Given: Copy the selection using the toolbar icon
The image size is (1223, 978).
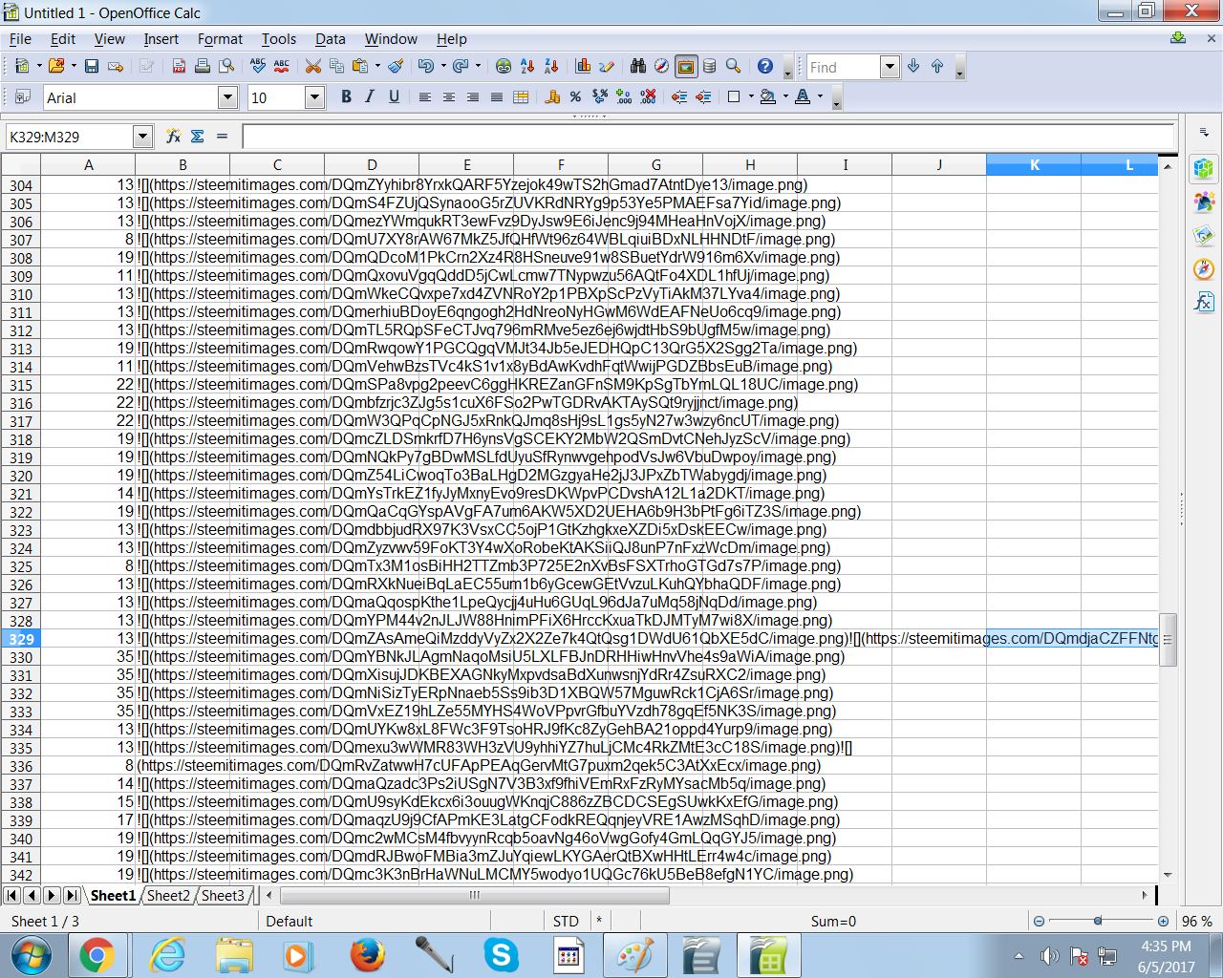Looking at the screenshot, I should 336,66.
